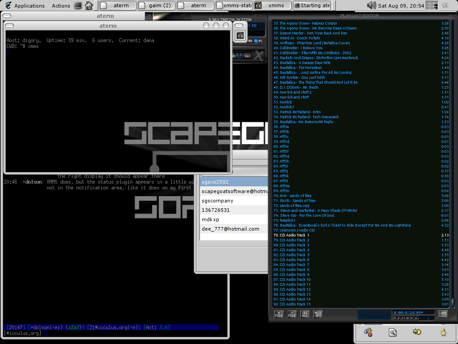Select track 48 D.J. DOlson Mr. Beats
The width and height of the screenshot is (458, 344).
[x=361, y=87]
